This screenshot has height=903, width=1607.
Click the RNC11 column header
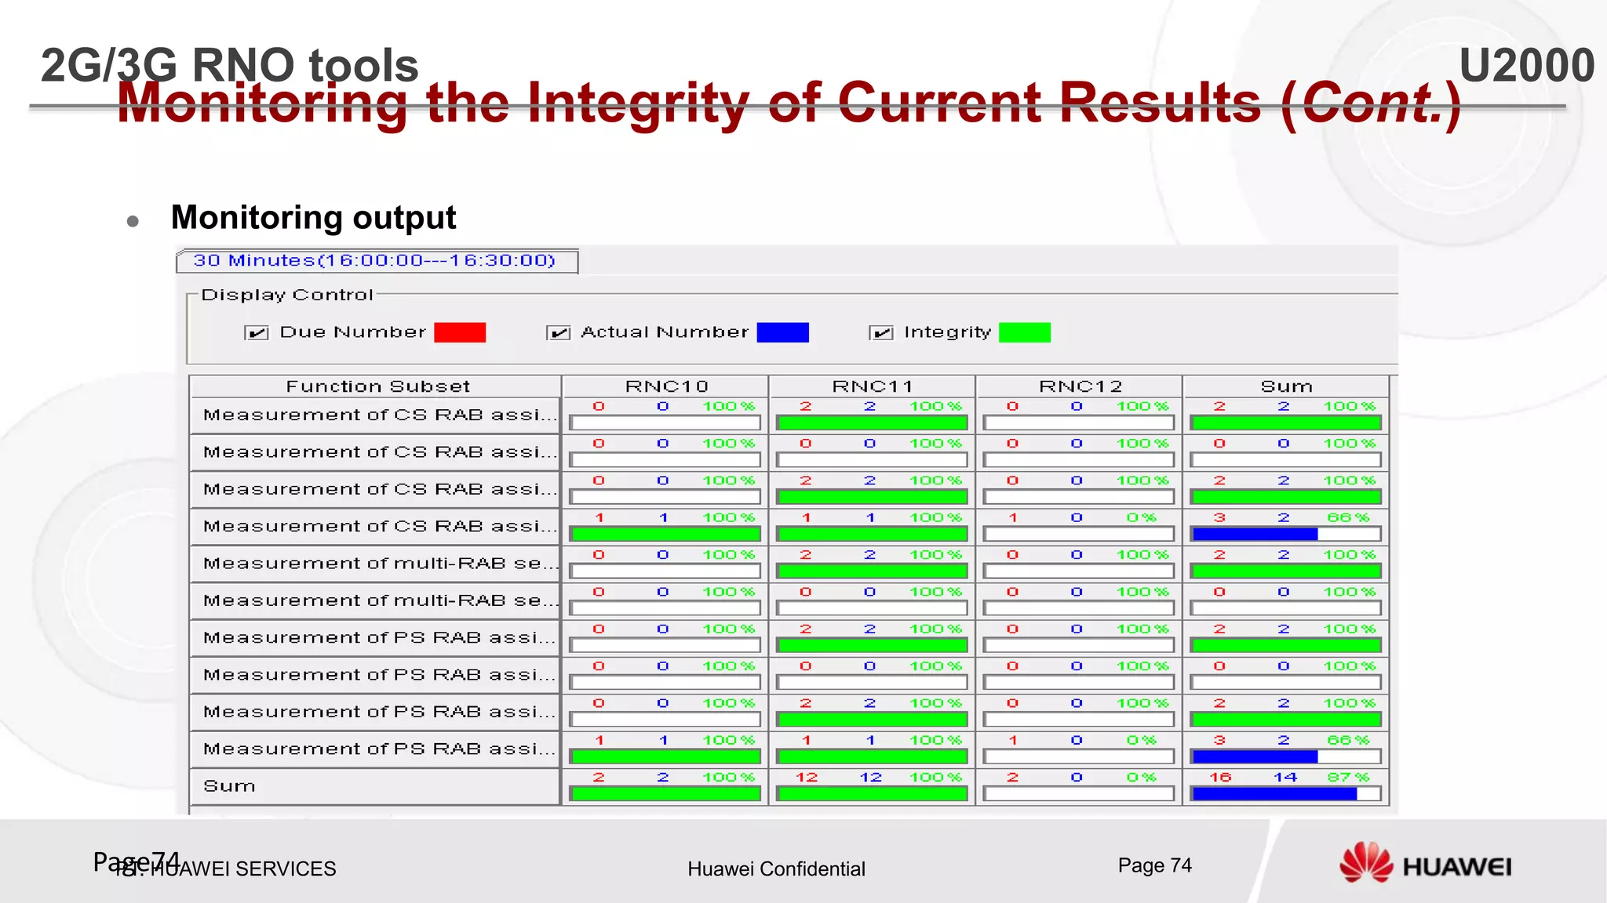[873, 386]
